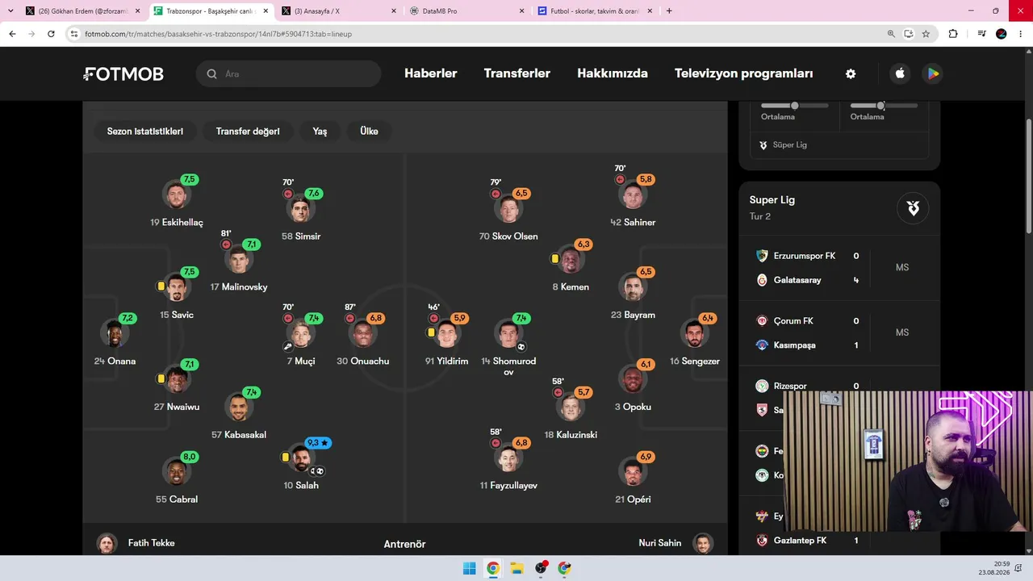Screen dimensions: 1033x581
Task: Open a new browser tab with the plus
Action: pos(669,11)
